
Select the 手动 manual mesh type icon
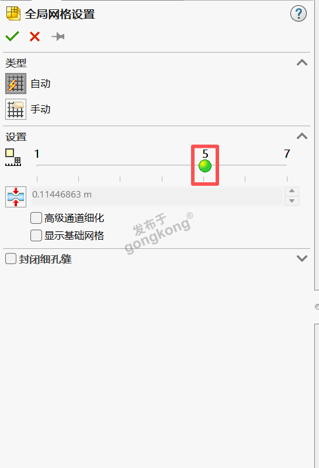(x=16, y=109)
